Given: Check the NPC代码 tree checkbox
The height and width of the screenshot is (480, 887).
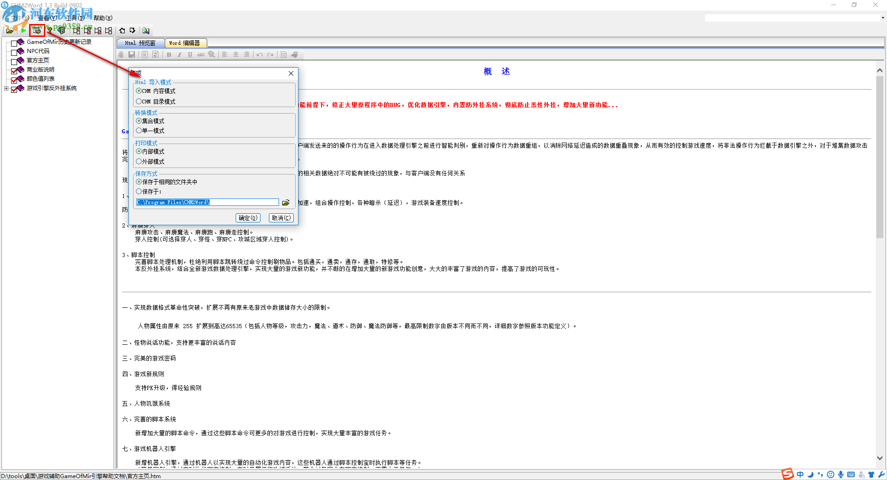Looking at the screenshot, I should click(x=14, y=53).
